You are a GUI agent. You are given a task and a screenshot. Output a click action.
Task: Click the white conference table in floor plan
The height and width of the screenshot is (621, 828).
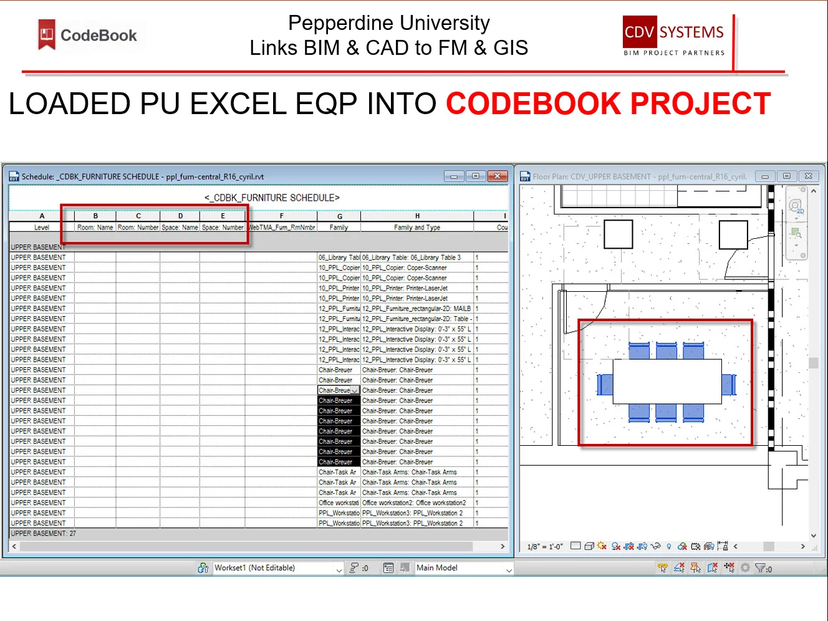click(x=667, y=382)
